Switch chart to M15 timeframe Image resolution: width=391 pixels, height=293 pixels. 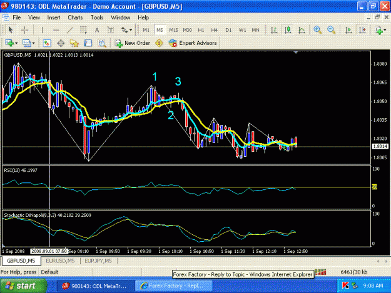pyautogui.click(x=173, y=30)
